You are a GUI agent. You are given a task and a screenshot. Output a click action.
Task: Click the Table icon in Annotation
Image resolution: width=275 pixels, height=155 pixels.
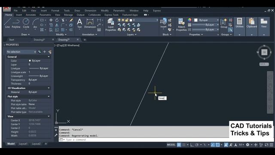click(99, 30)
